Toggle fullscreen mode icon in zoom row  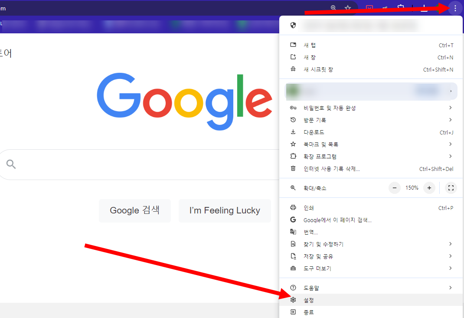tap(451, 188)
